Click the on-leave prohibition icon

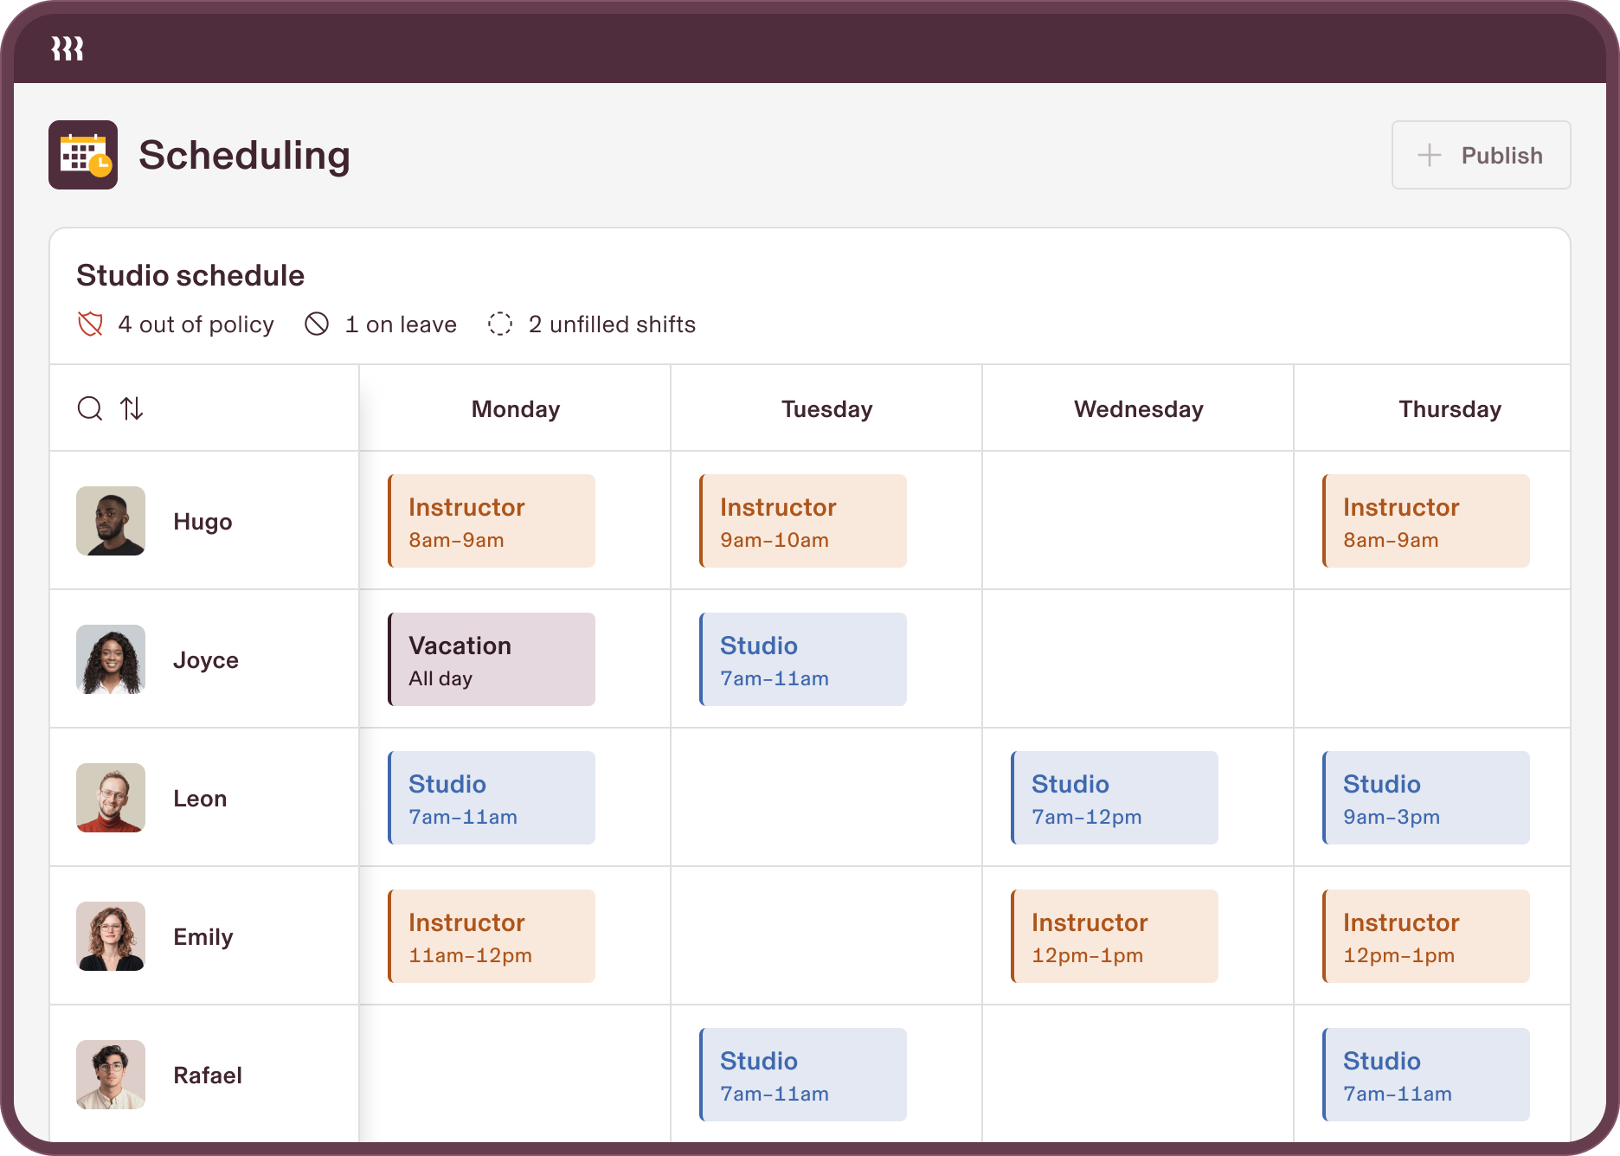(x=317, y=324)
